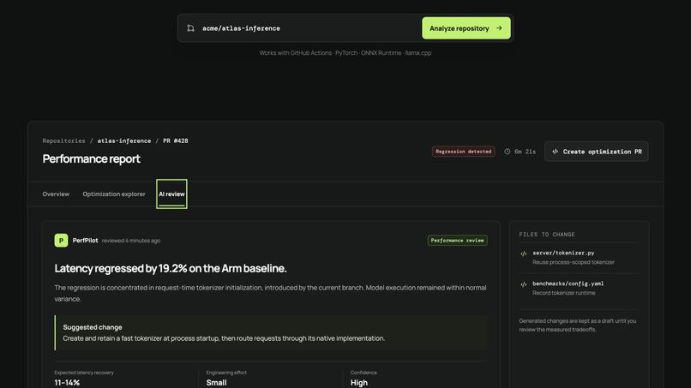The width and height of the screenshot is (691, 388).
Task: Click the 11–14% expected latency recovery value
Action: coord(67,383)
